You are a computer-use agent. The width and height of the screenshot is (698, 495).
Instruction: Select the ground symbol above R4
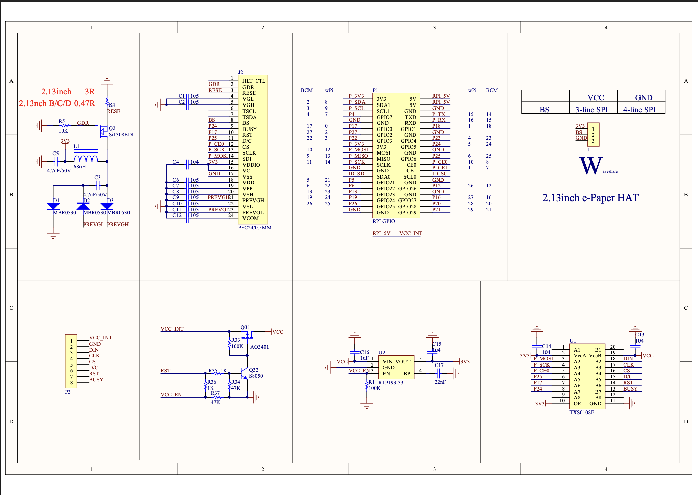pos(107,81)
